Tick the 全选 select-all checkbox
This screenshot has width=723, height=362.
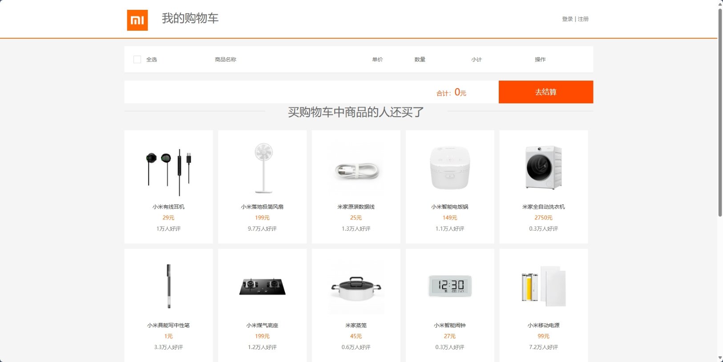[137, 59]
